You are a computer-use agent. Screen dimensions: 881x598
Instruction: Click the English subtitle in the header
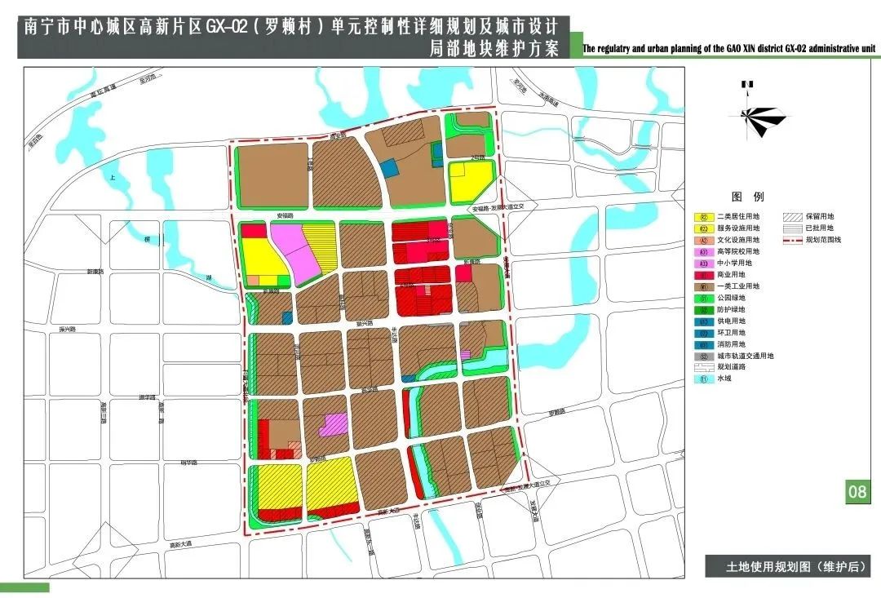pyautogui.click(x=728, y=49)
